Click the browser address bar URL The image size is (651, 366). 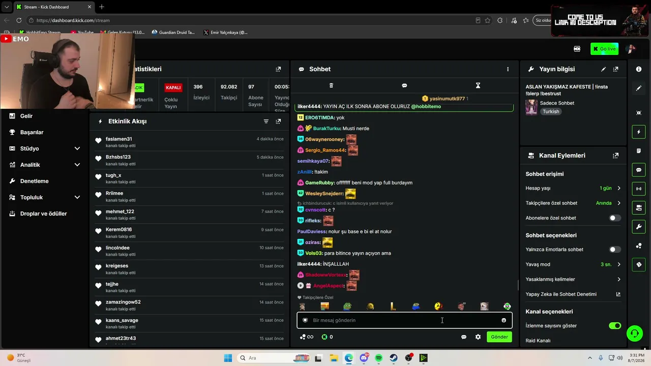point(73,20)
